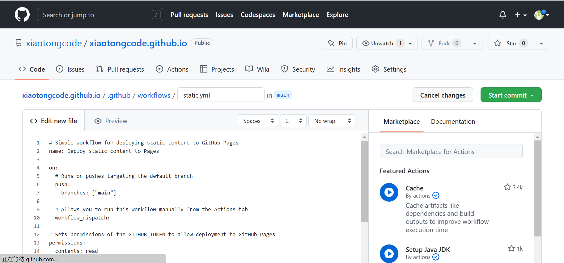Open the Cache action play icon
The image size is (564, 263).
point(389,192)
